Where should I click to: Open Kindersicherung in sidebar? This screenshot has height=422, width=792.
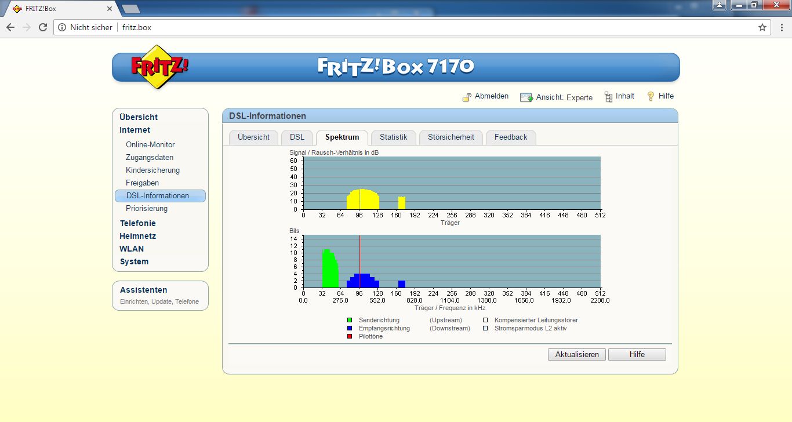click(x=152, y=170)
